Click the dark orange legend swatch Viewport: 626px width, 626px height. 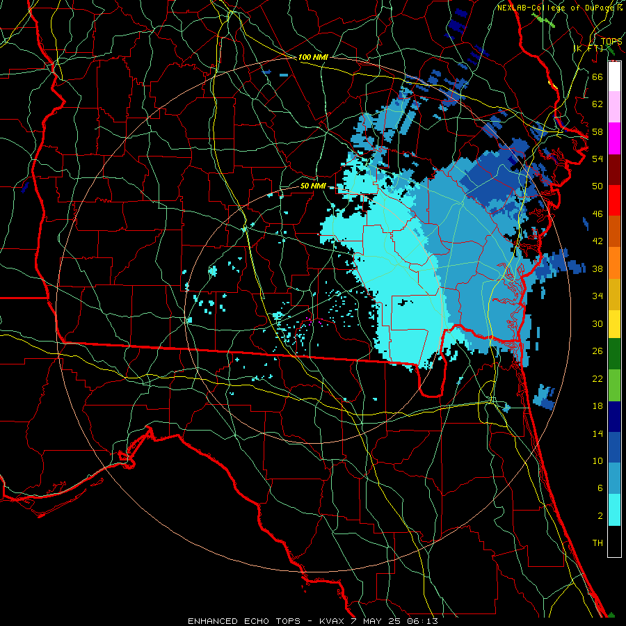614,231
